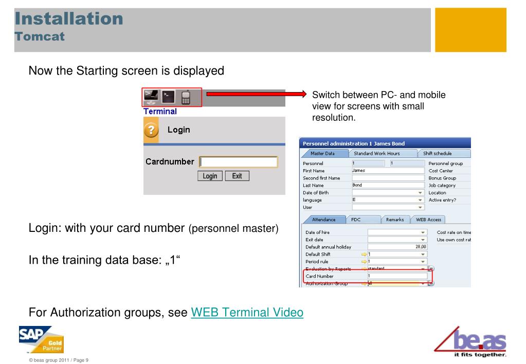Click the Personnel administration 1 James Bond title
Viewport: 526px width, 364px height.
pyautogui.click(x=354, y=143)
